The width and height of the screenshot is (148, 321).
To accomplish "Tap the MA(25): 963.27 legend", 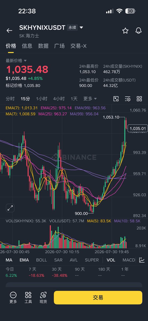I will point(53,114).
